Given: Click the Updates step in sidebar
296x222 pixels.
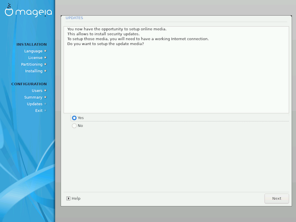Looking at the screenshot, I should coord(34,104).
